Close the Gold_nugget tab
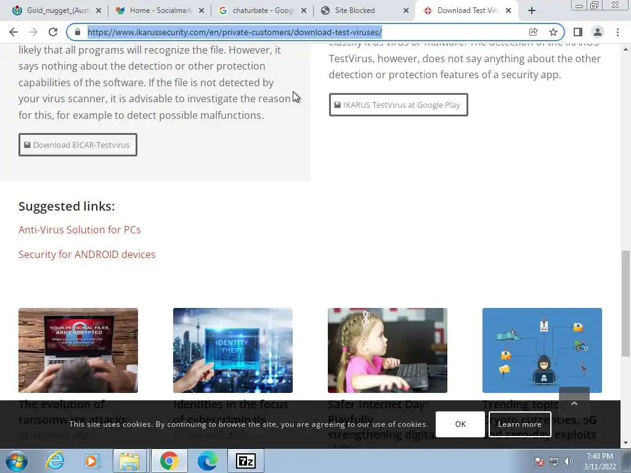The width and height of the screenshot is (631, 473). 99,11
